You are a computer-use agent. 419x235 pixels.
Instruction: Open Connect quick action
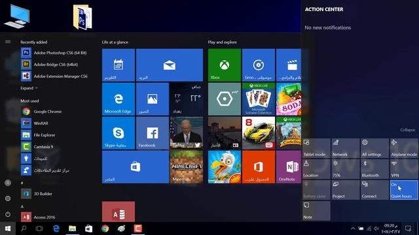coord(374,190)
